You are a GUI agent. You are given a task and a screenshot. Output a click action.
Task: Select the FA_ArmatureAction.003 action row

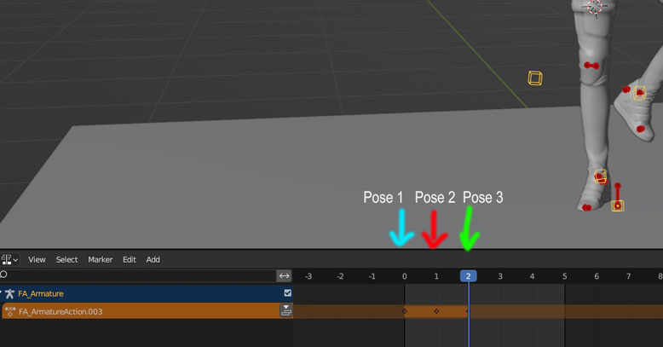tap(128, 311)
